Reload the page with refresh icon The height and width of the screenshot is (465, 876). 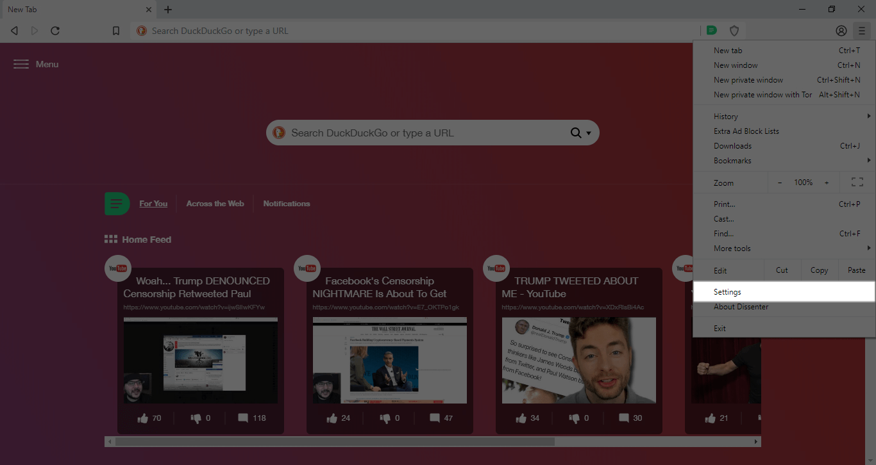pos(55,31)
